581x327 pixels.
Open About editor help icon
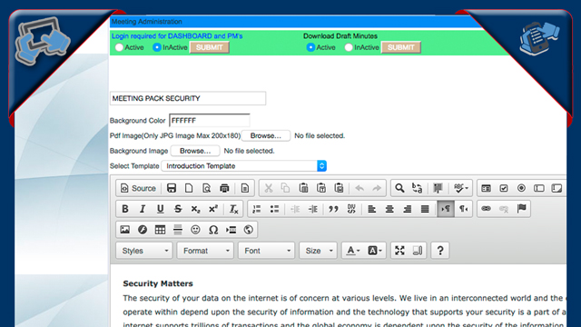[x=440, y=251]
